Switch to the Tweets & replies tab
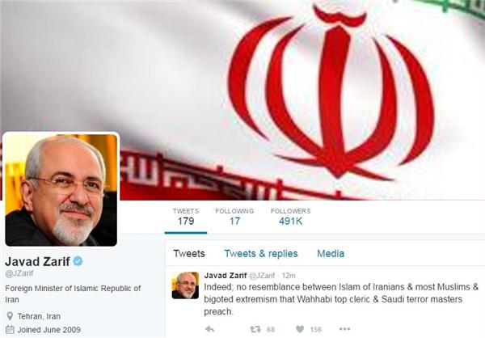Screen dimensions: 485x338 pyautogui.click(x=261, y=254)
